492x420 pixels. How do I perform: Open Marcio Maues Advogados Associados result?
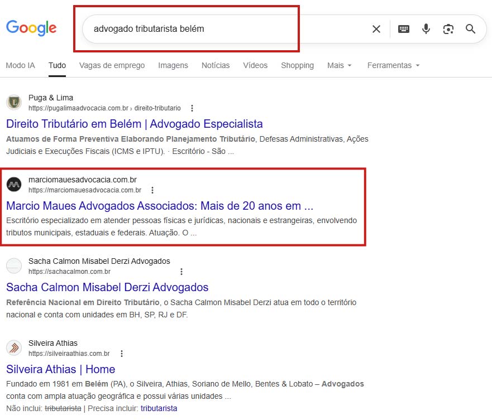pos(160,206)
